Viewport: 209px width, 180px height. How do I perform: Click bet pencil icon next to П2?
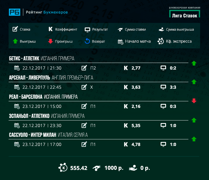coord(84,68)
